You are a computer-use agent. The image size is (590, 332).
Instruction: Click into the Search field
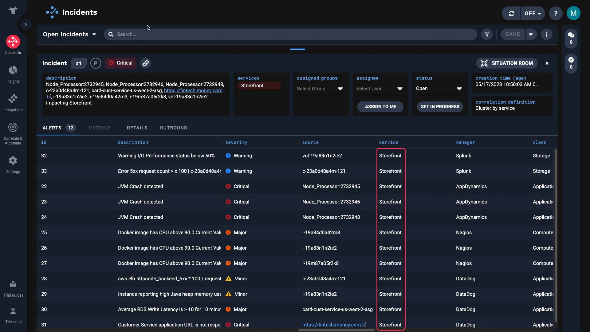point(290,34)
